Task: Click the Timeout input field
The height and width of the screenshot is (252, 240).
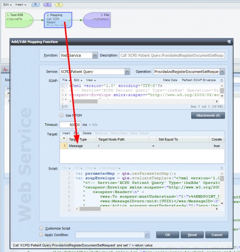Action: (x=70, y=125)
